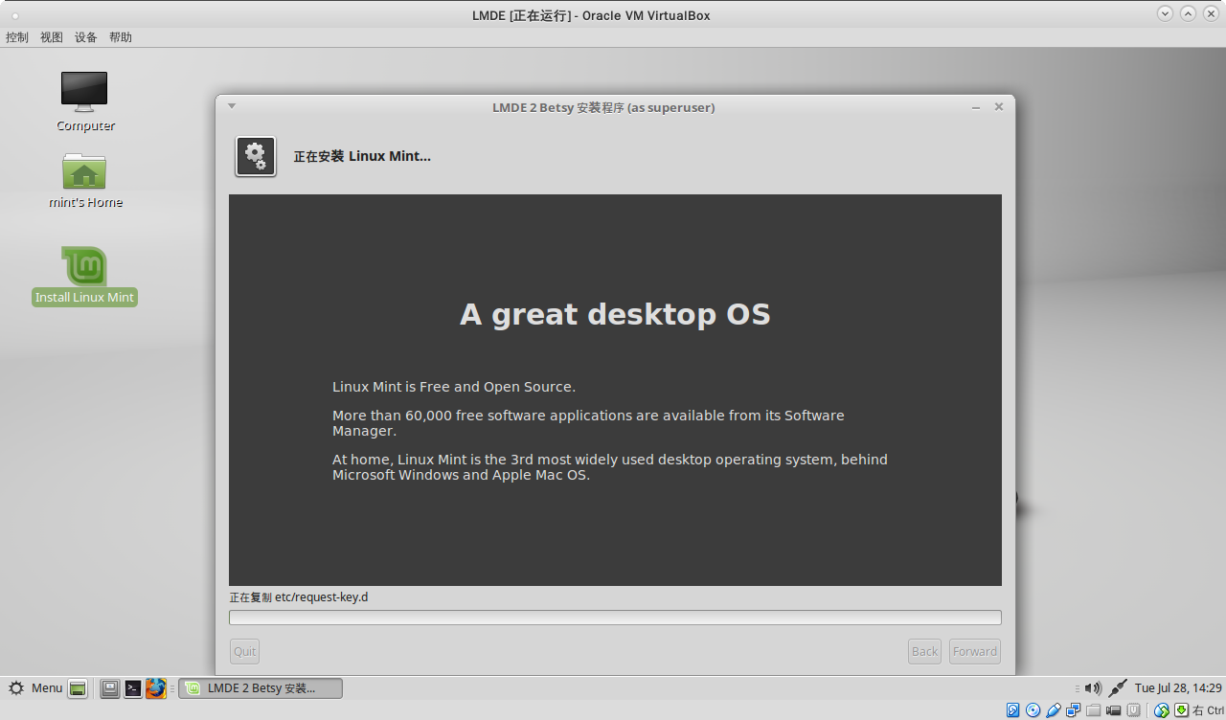Open the installer window menu arrow

click(232, 106)
